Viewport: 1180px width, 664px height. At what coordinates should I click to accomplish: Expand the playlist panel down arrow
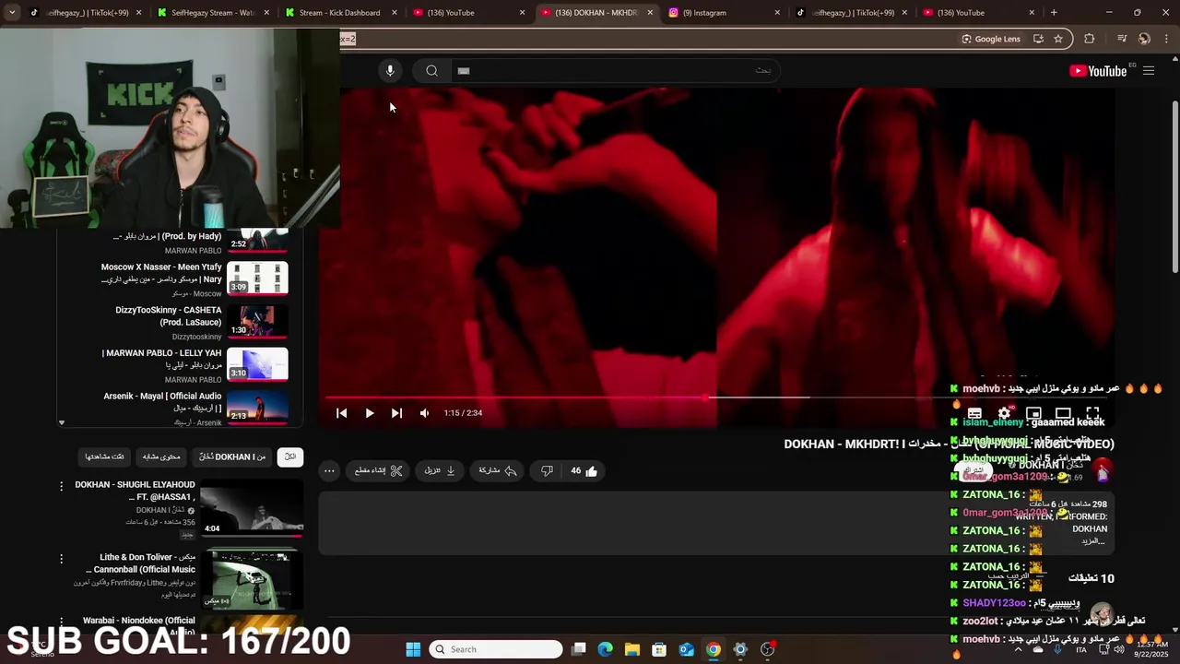(x=62, y=422)
